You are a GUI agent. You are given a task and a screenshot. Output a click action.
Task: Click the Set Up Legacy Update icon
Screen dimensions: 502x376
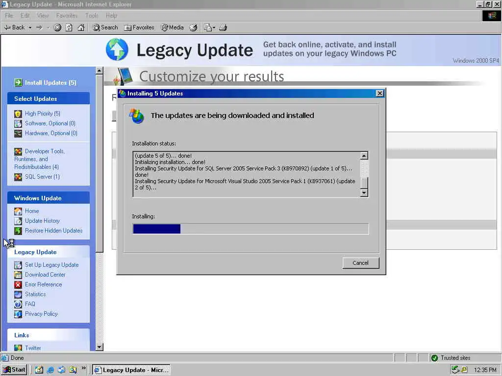click(x=18, y=265)
